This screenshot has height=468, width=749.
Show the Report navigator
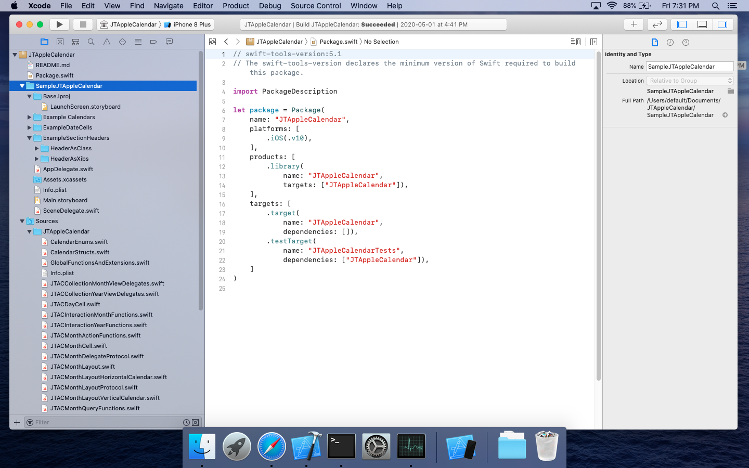pos(169,42)
